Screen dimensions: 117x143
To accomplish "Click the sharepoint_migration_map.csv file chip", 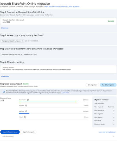I will 12,41.
